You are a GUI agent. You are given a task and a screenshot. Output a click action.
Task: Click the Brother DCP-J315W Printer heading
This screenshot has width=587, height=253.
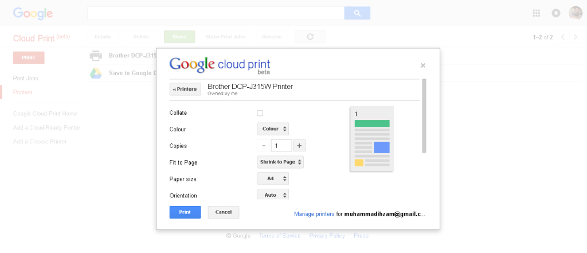(x=250, y=87)
